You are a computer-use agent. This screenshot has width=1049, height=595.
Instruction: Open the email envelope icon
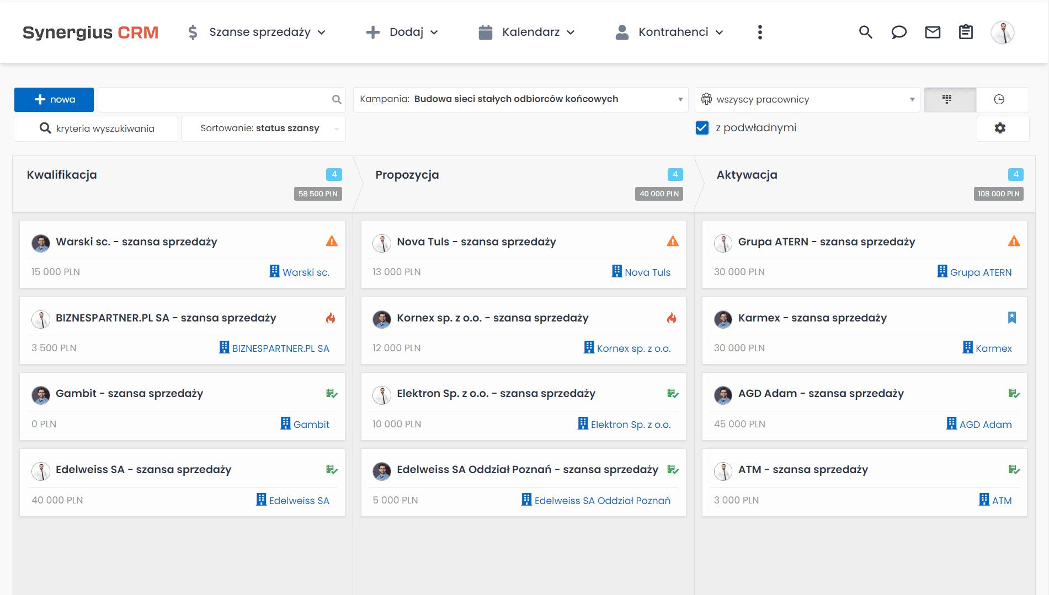click(x=933, y=33)
